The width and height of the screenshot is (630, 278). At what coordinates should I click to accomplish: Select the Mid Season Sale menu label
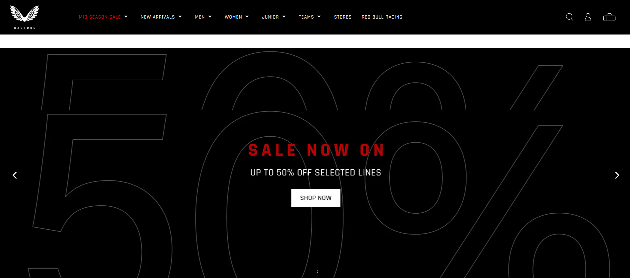(100, 17)
